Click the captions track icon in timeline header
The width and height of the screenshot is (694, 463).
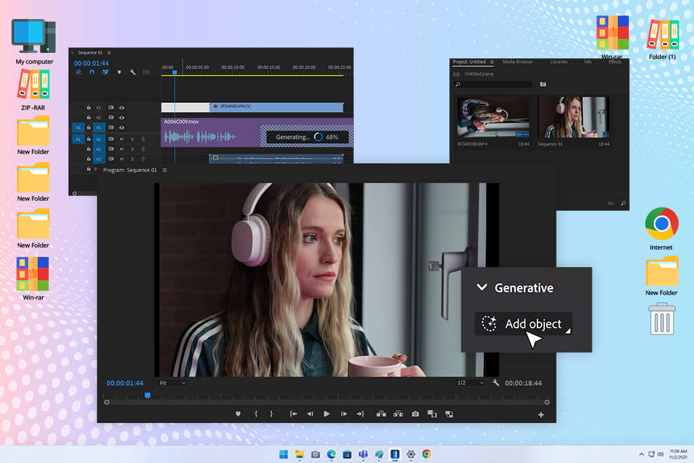146,72
